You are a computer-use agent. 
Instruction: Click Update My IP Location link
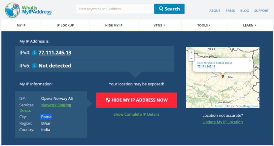(223, 122)
